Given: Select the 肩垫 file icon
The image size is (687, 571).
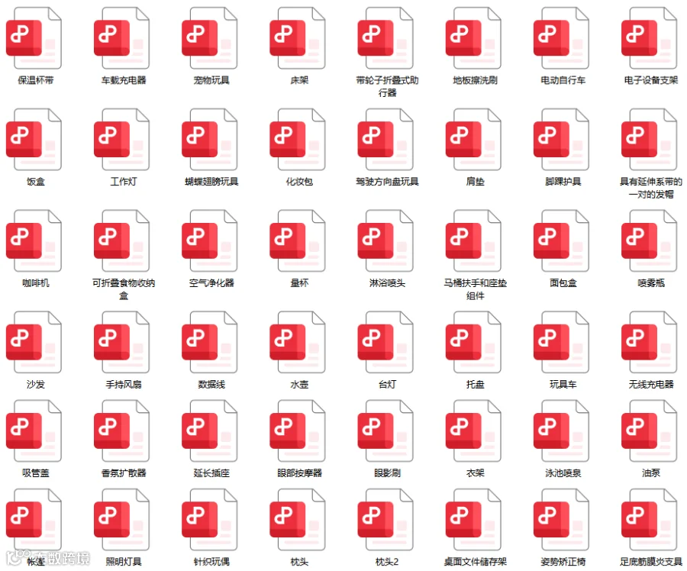Looking at the screenshot, I should click(x=473, y=140).
